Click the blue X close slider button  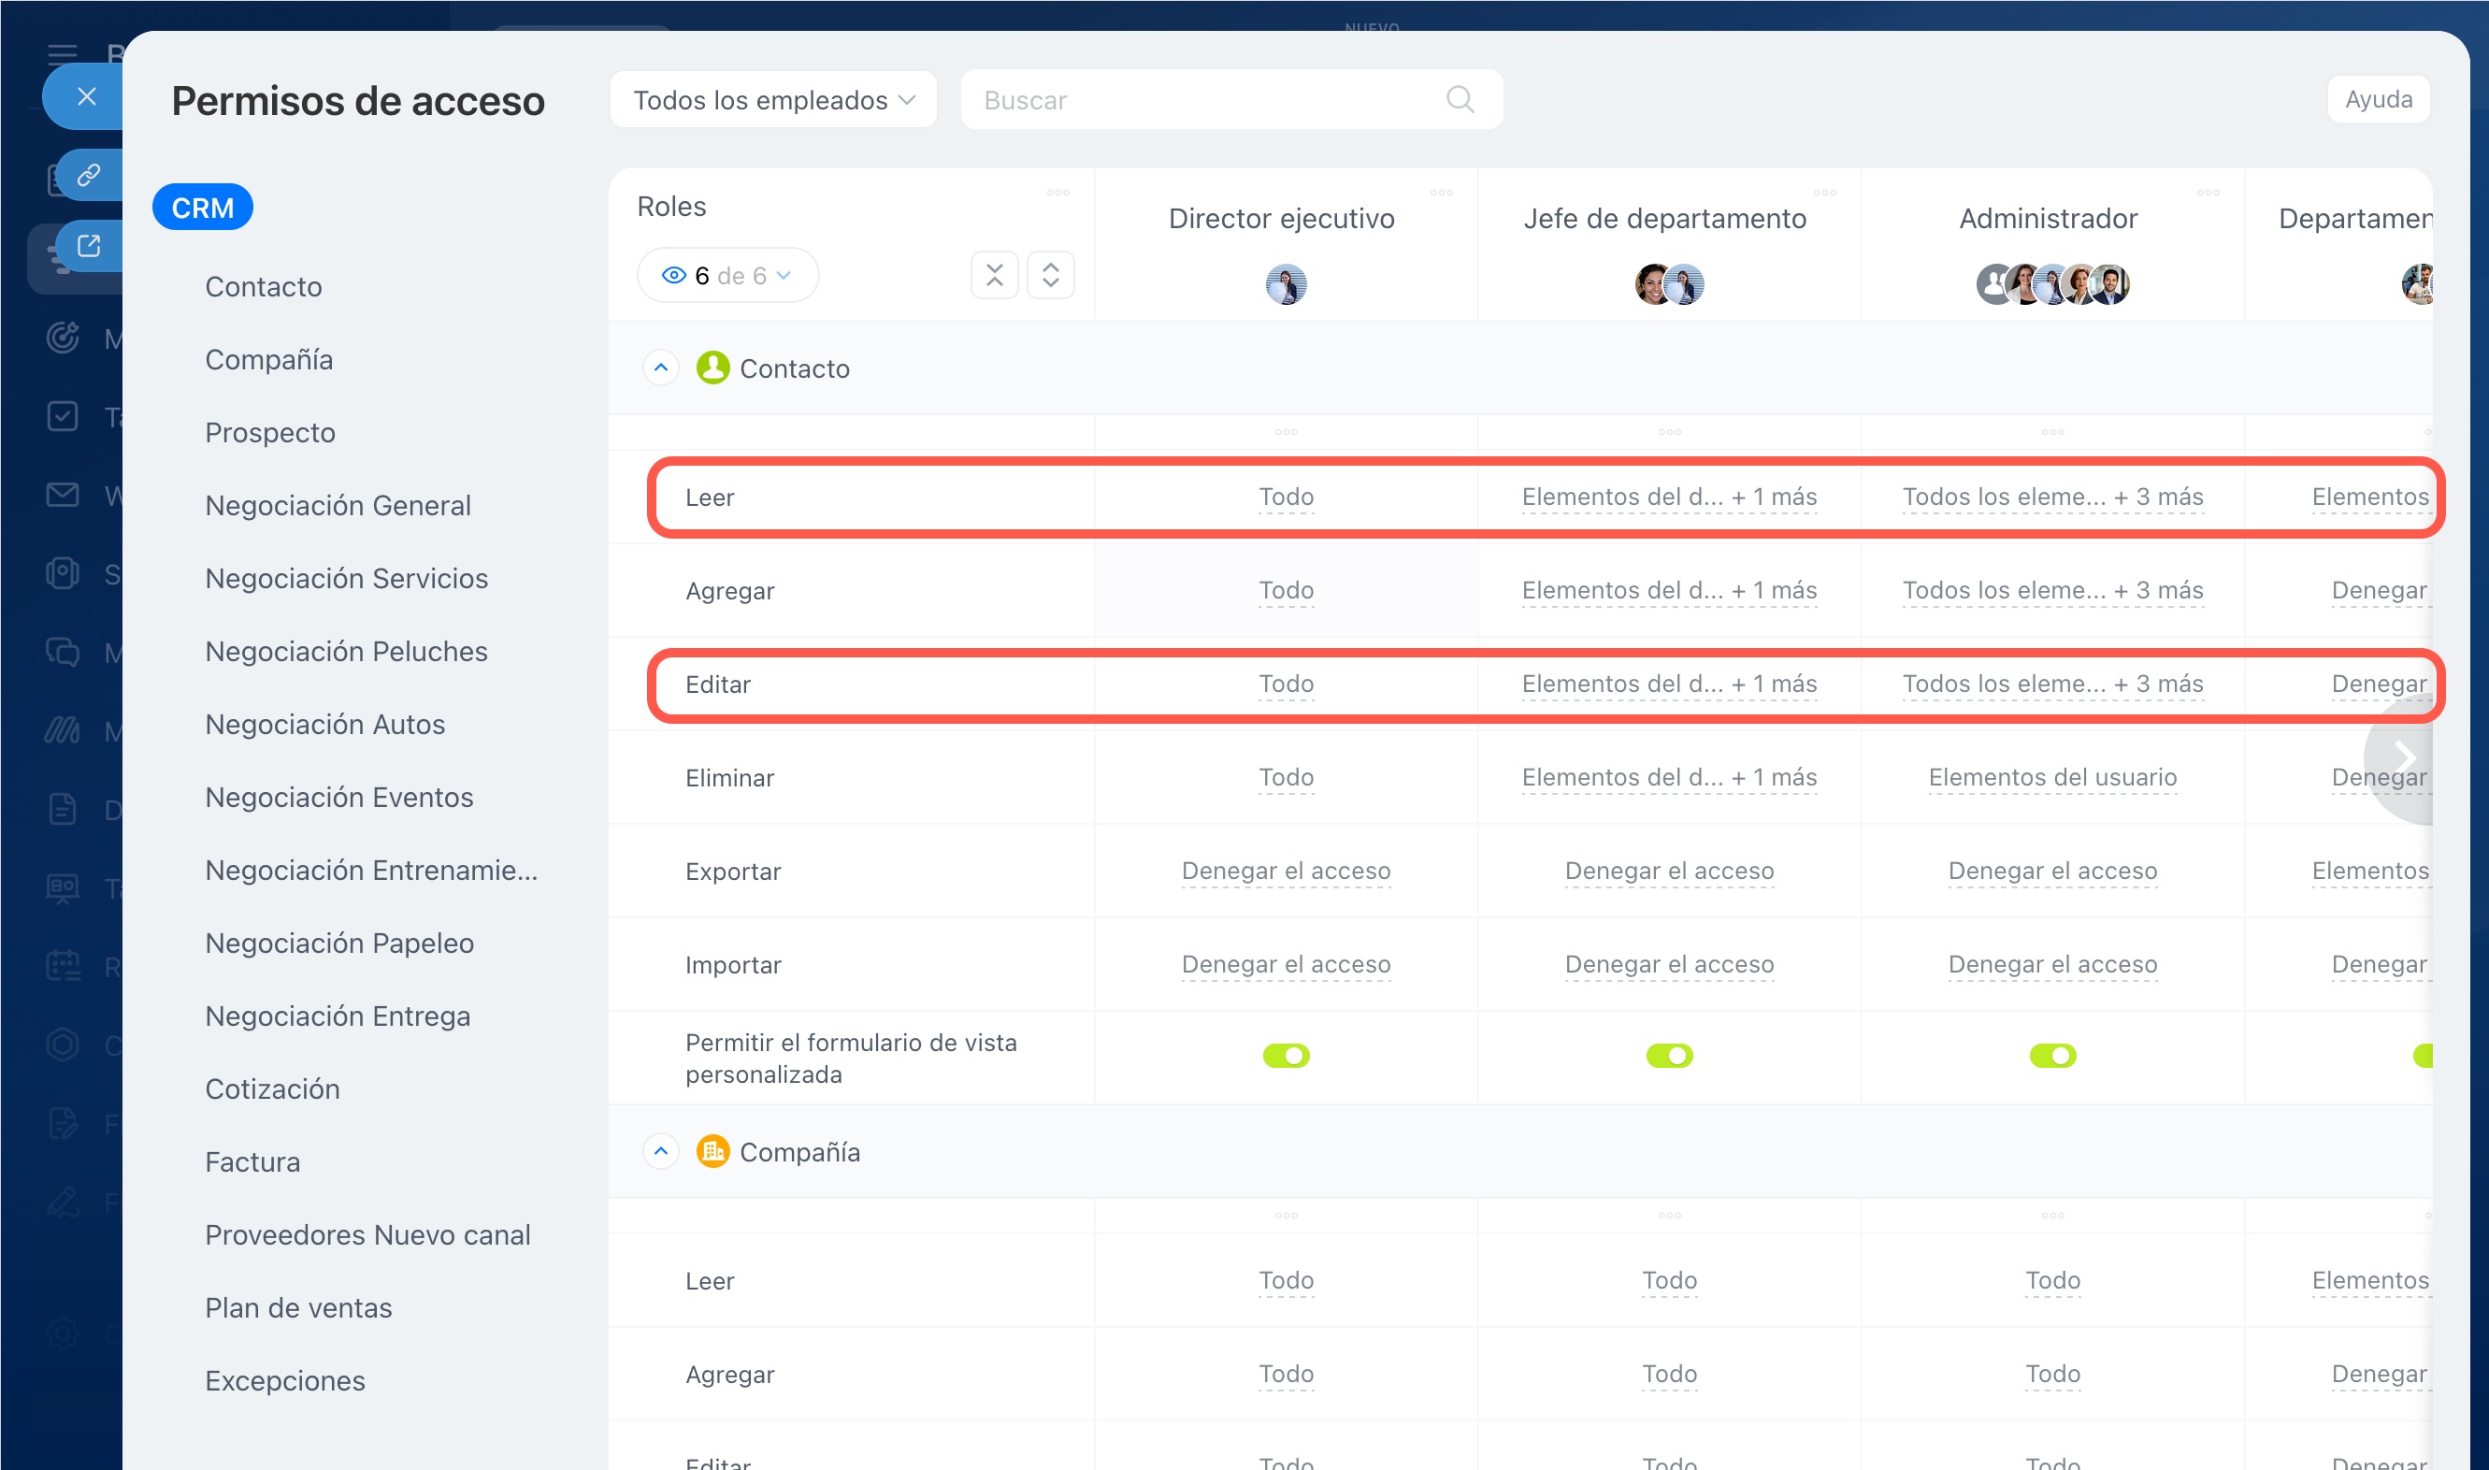[86, 96]
